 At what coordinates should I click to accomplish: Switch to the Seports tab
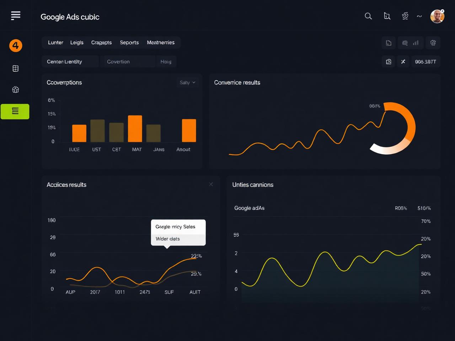point(129,42)
